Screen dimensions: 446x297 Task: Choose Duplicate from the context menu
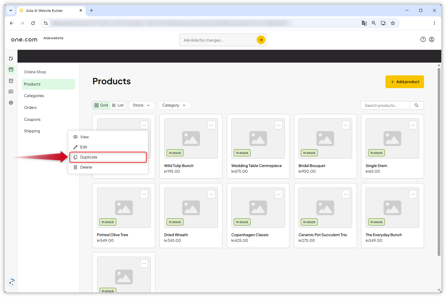click(x=108, y=157)
